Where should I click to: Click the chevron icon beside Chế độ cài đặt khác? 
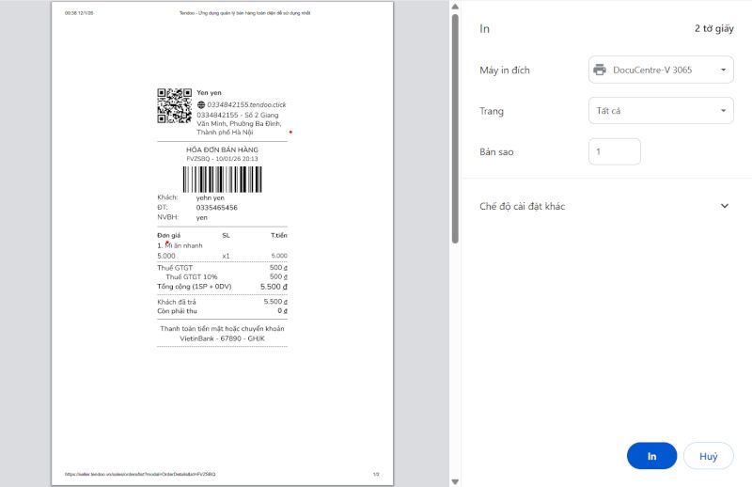pyautogui.click(x=725, y=206)
